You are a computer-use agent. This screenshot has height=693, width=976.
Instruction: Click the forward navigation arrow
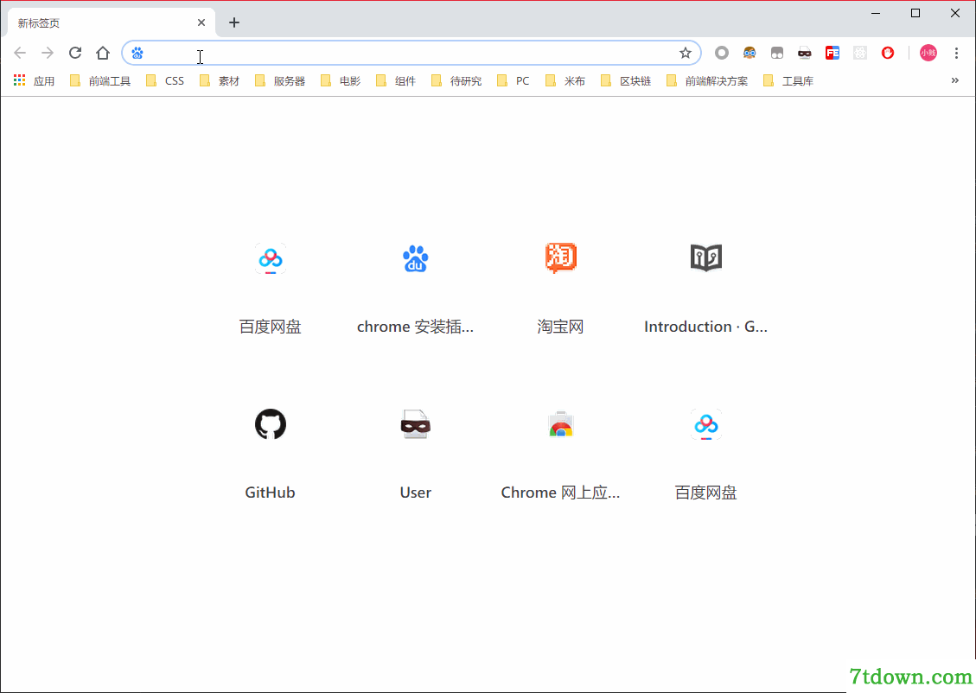pyautogui.click(x=48, y=53)
